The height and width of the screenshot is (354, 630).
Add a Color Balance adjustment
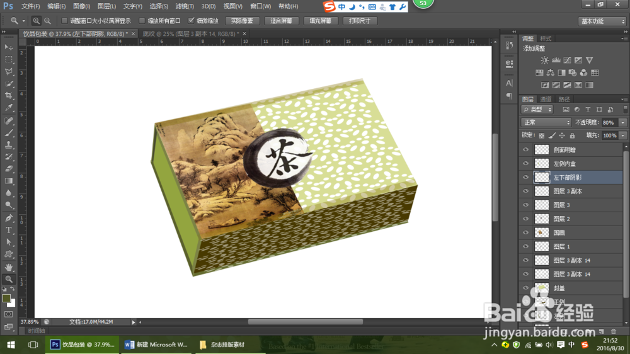pos(551,72)
